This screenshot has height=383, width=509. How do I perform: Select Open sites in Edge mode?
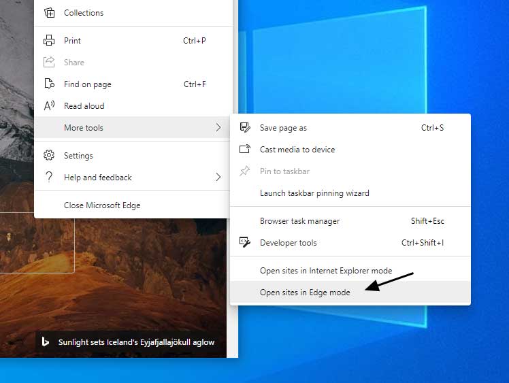(x=350, y=292)
